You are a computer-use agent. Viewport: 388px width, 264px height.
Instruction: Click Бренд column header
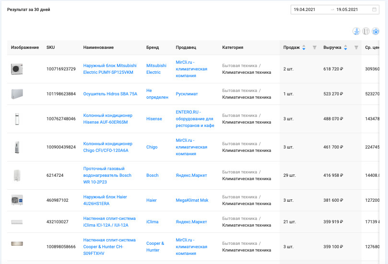coord(153,47)
